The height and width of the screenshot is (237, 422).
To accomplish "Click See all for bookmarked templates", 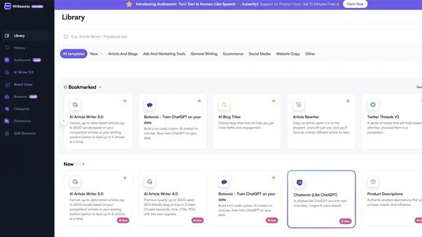I will pos(419,87).
